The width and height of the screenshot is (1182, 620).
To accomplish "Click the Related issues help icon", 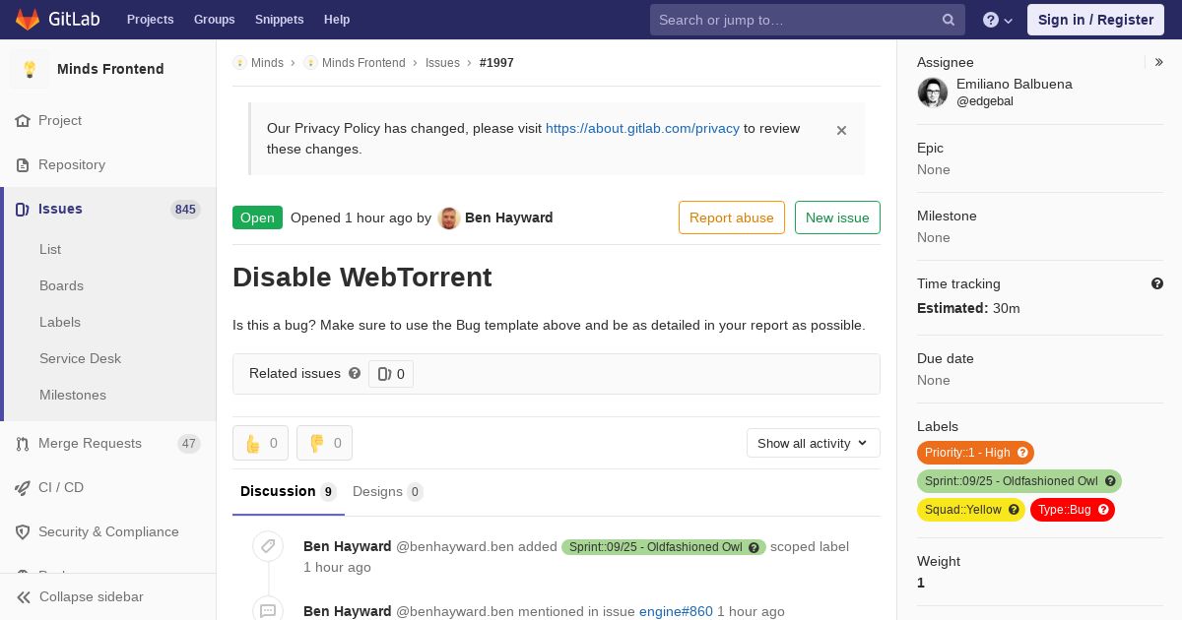I will (355, 373).
